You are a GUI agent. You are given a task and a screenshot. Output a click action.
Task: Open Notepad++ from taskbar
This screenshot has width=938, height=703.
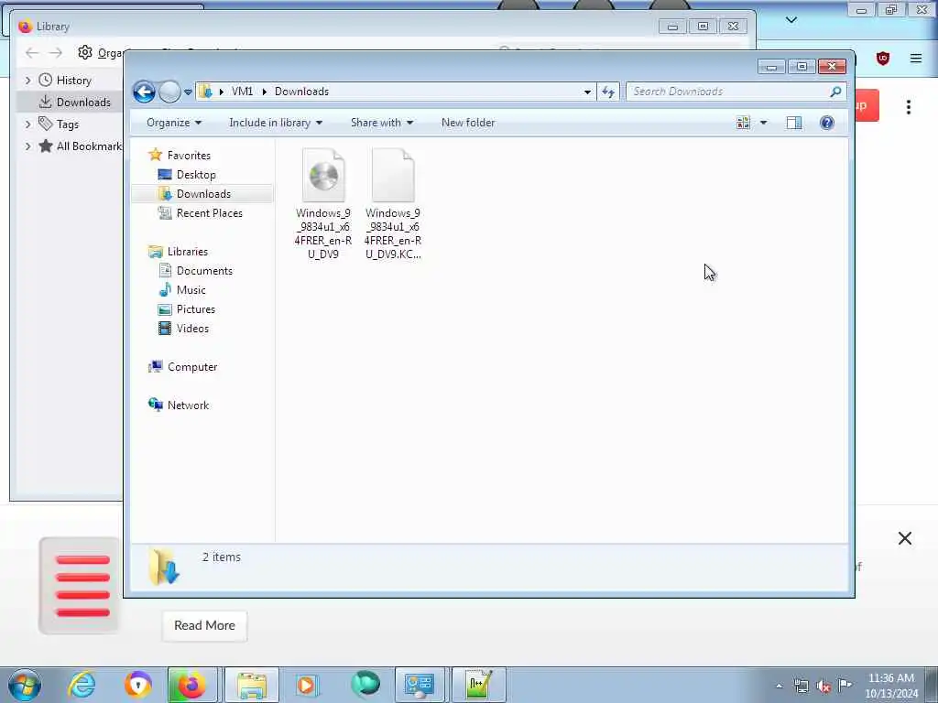point(478,685)
